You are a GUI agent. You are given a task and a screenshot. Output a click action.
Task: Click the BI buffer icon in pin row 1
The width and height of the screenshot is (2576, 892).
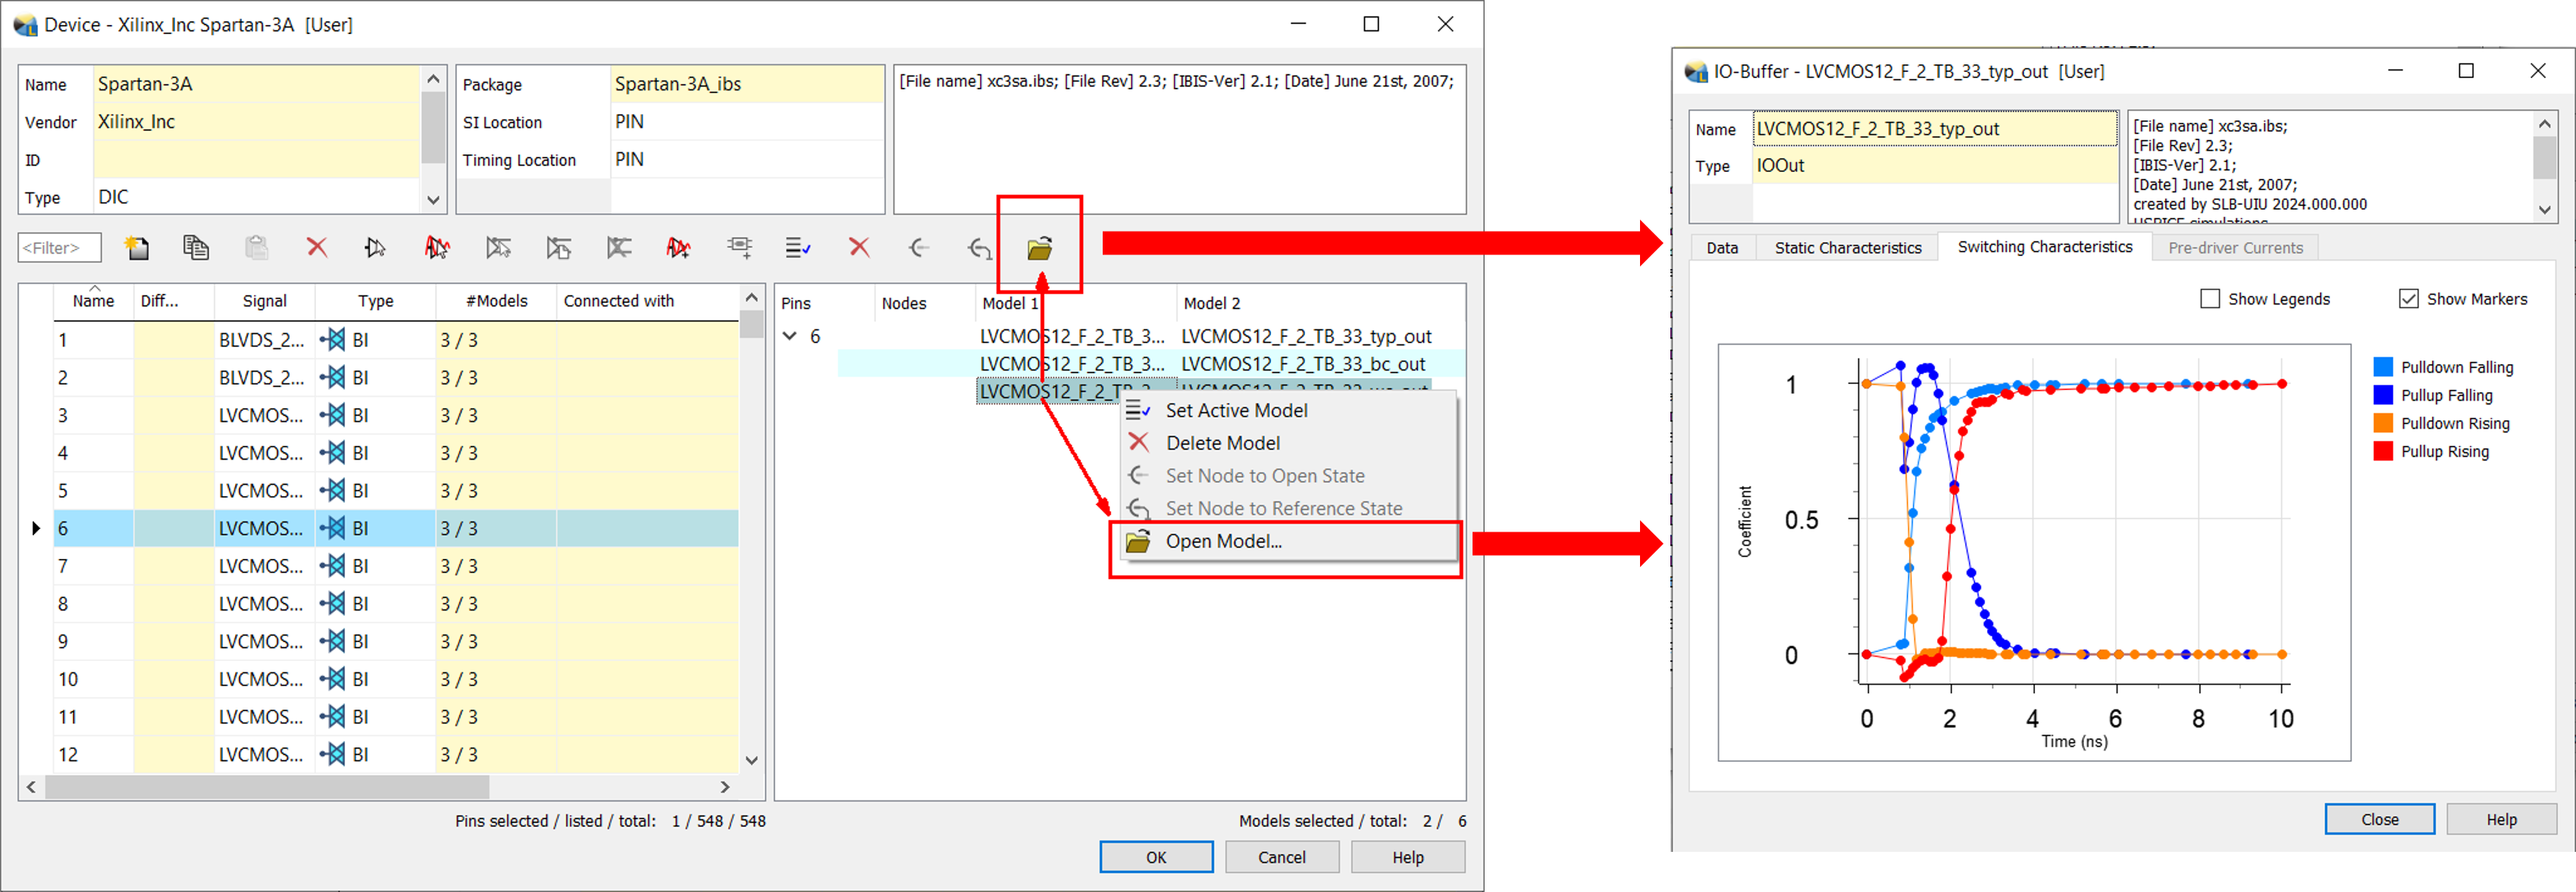click(x=333, y=341)
